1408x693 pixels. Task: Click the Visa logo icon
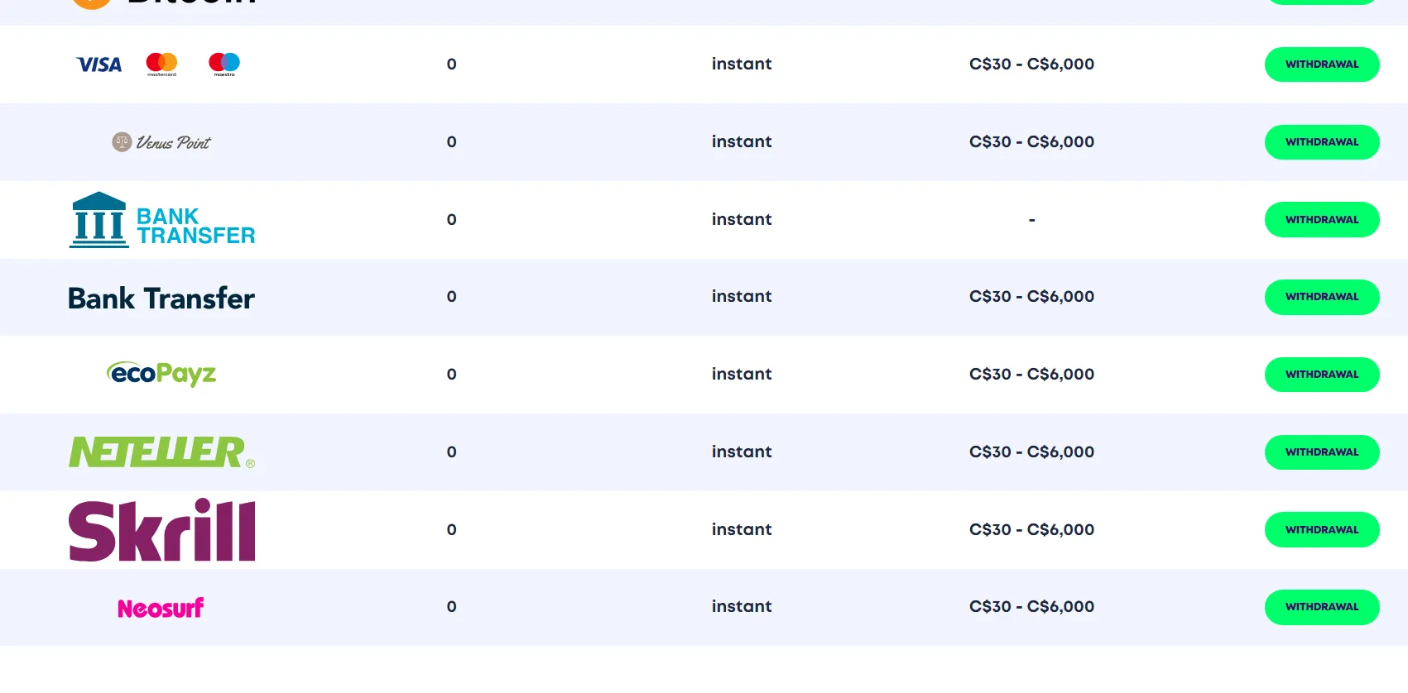(99, 65)
